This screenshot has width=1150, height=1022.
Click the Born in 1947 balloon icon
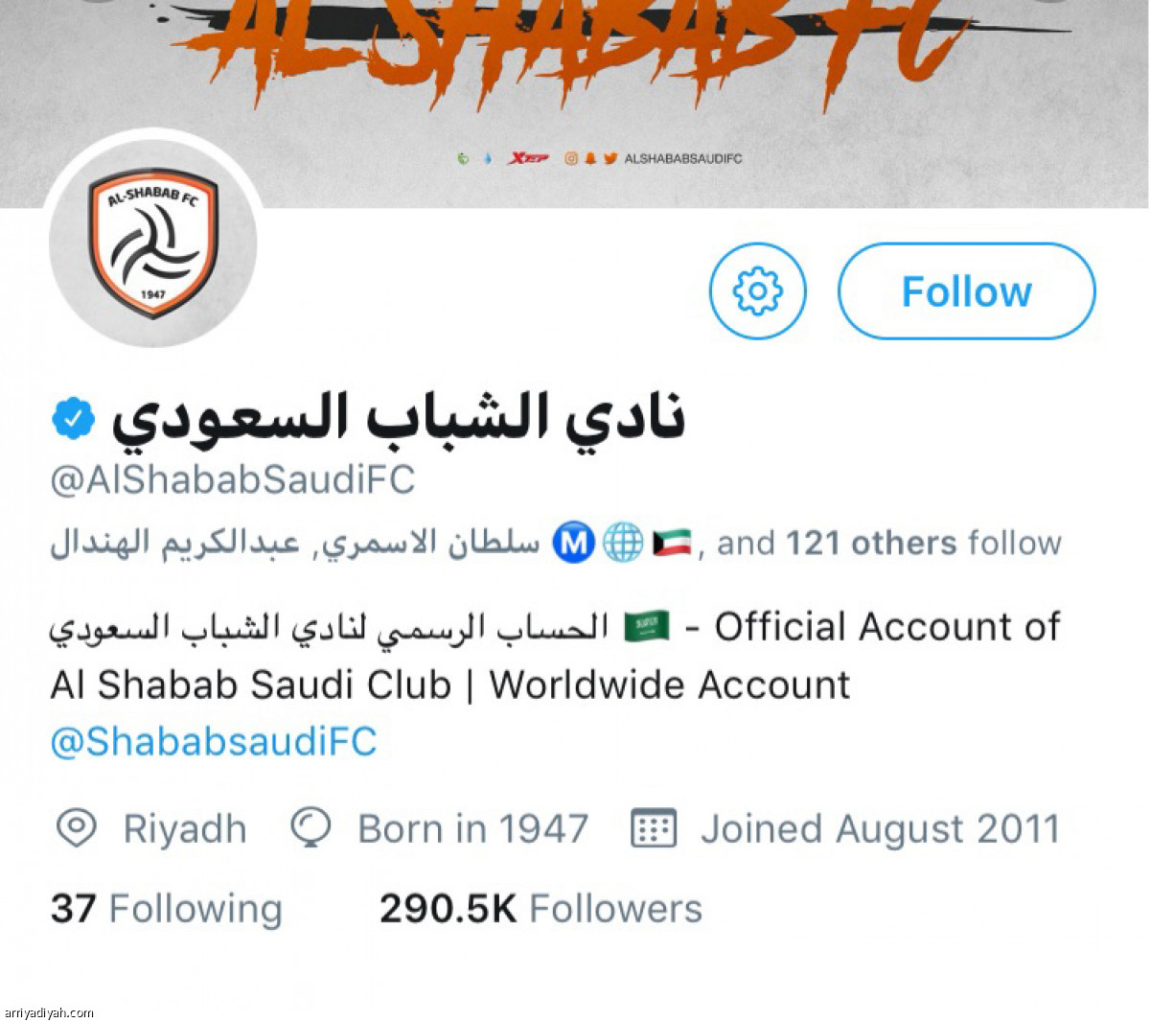click(310, 827)
